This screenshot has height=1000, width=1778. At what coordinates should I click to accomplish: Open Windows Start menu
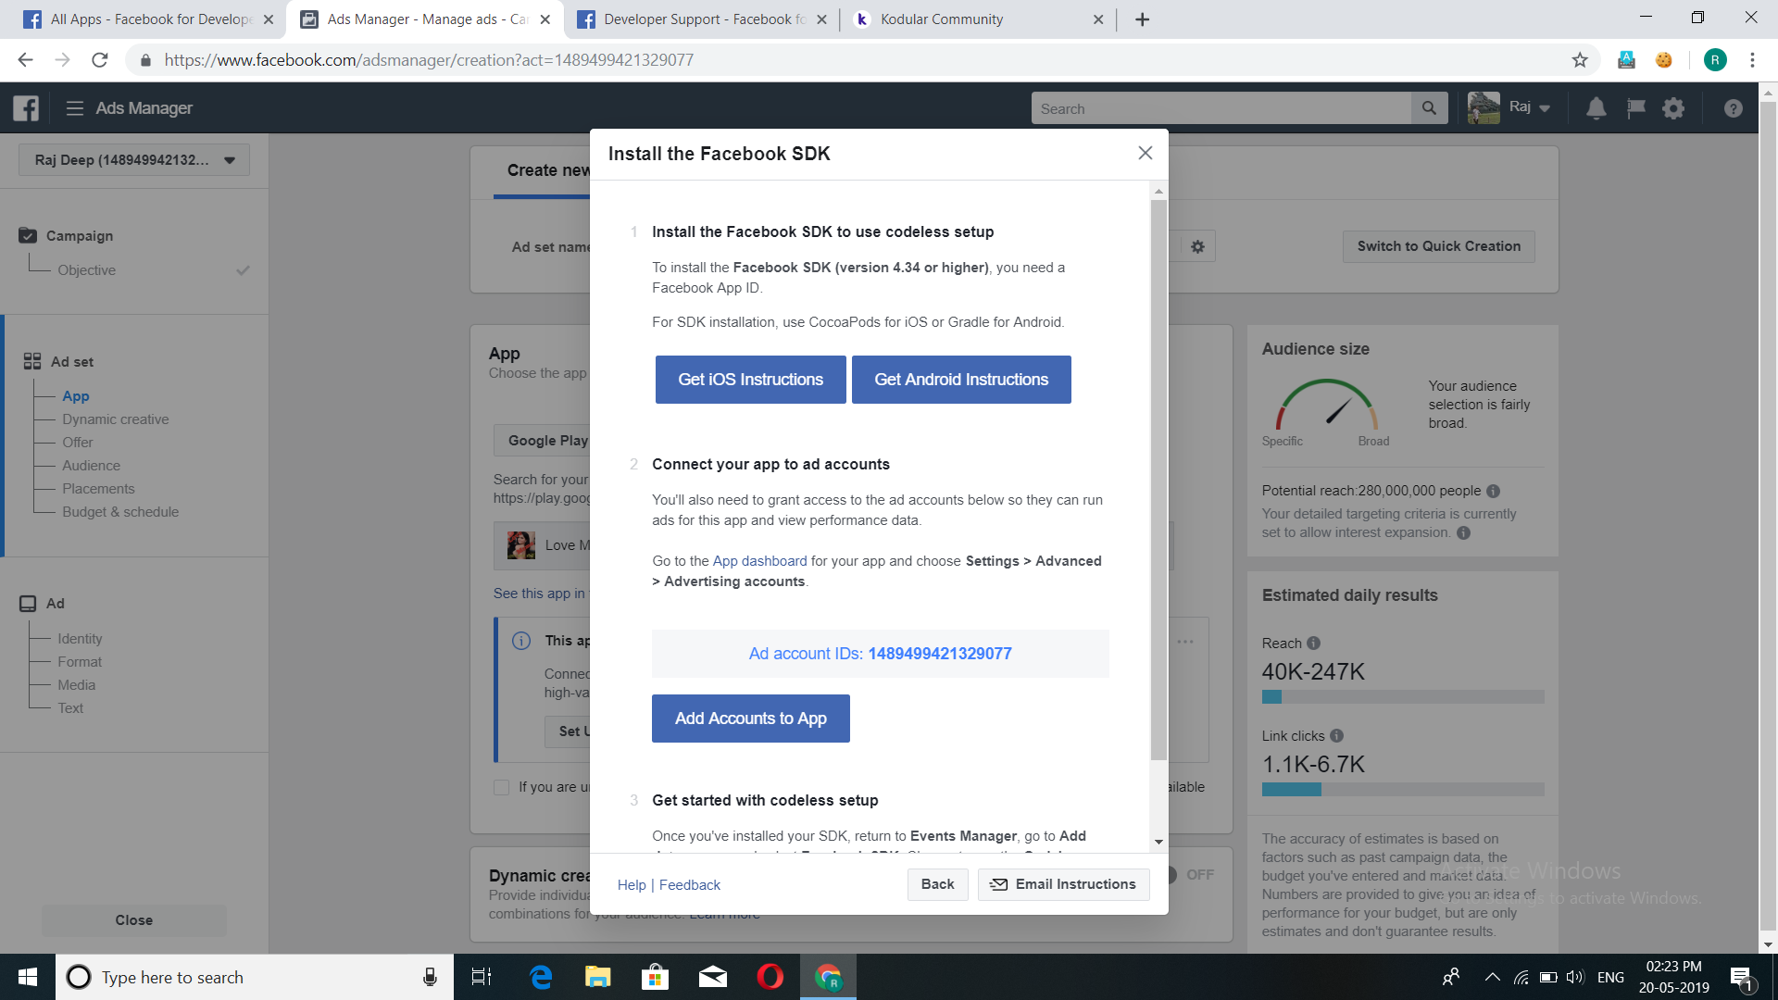(28, 977)
